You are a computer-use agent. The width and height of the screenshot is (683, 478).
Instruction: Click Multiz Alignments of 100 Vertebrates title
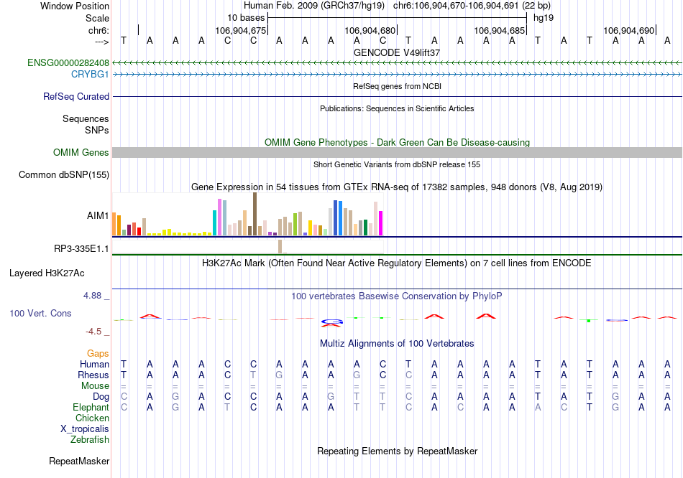pos(397,344)
